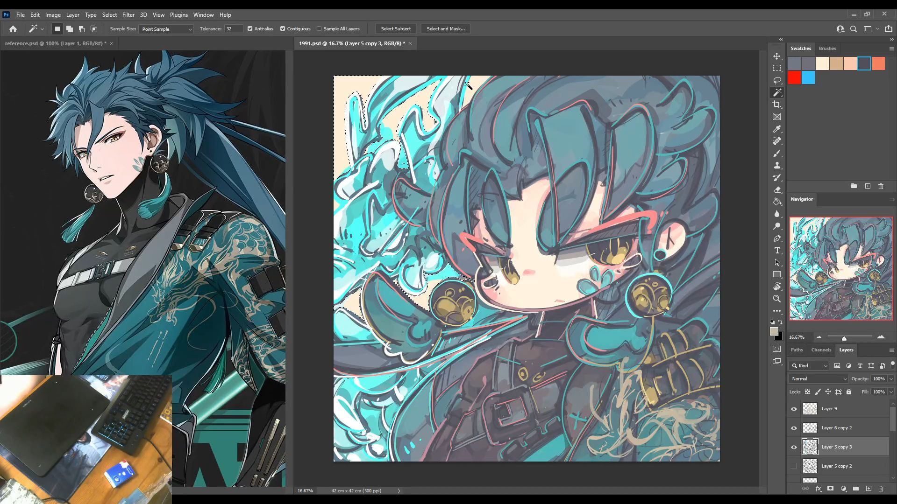Screen dimensions: 897x504
Task: Open the Layers panel menu
Action: pos(891,350)
